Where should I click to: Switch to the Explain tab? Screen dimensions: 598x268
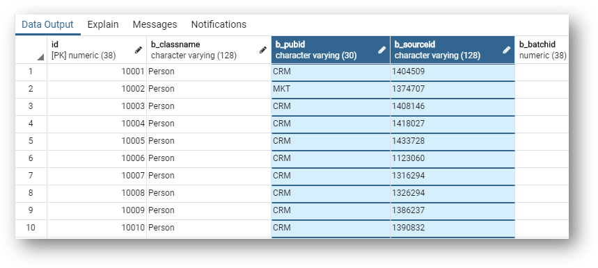[x=103, y=24]
